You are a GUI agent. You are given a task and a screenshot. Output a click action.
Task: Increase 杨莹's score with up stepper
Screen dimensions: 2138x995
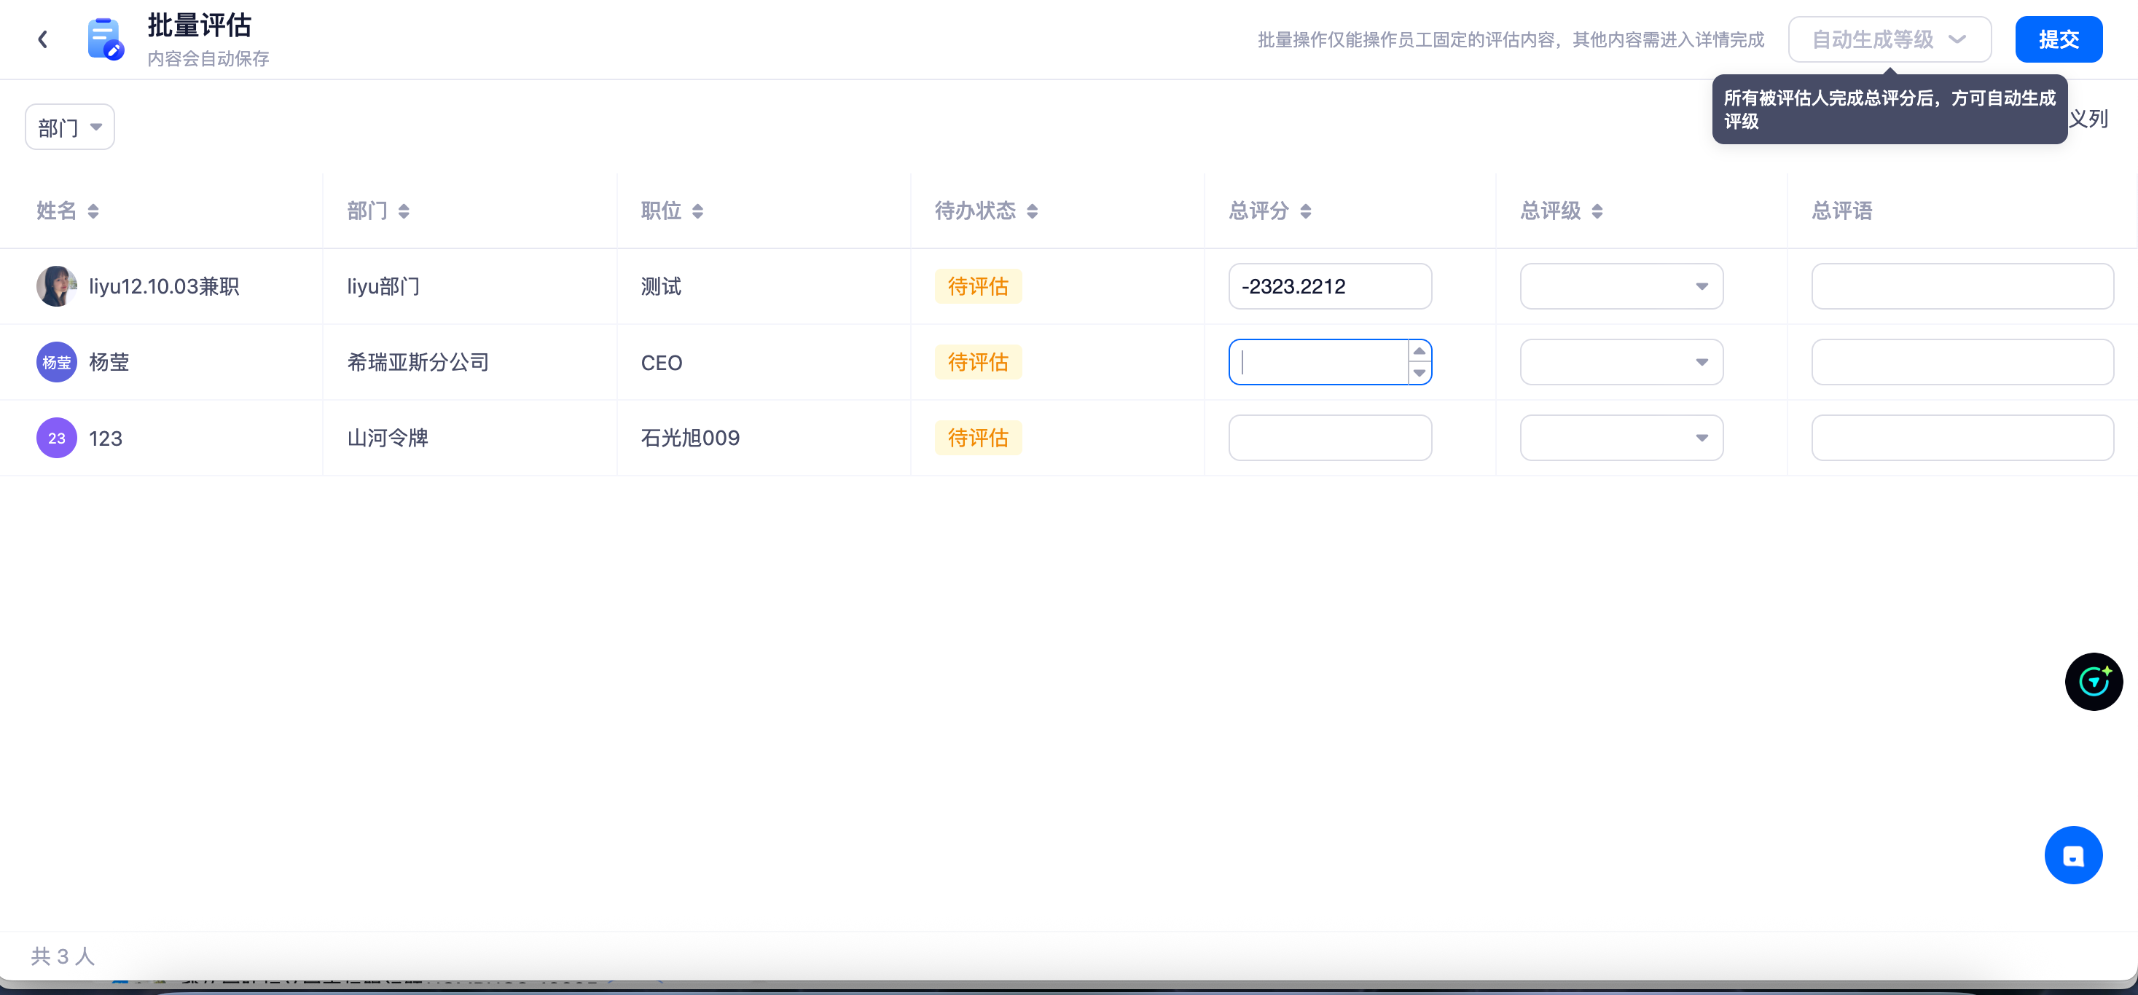tap(1420, 351)
